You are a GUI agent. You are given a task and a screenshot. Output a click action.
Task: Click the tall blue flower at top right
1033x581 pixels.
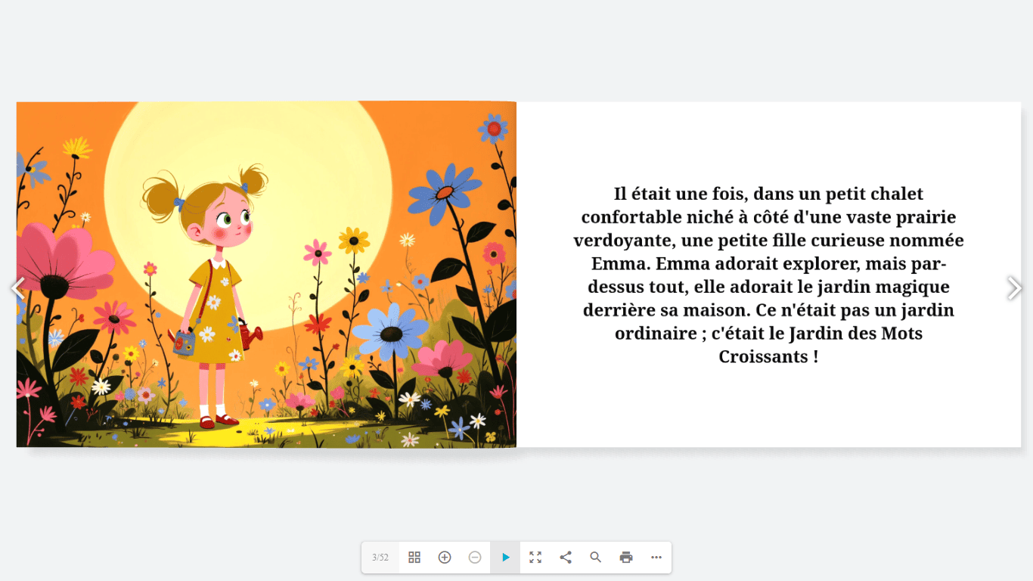point(445,192)
